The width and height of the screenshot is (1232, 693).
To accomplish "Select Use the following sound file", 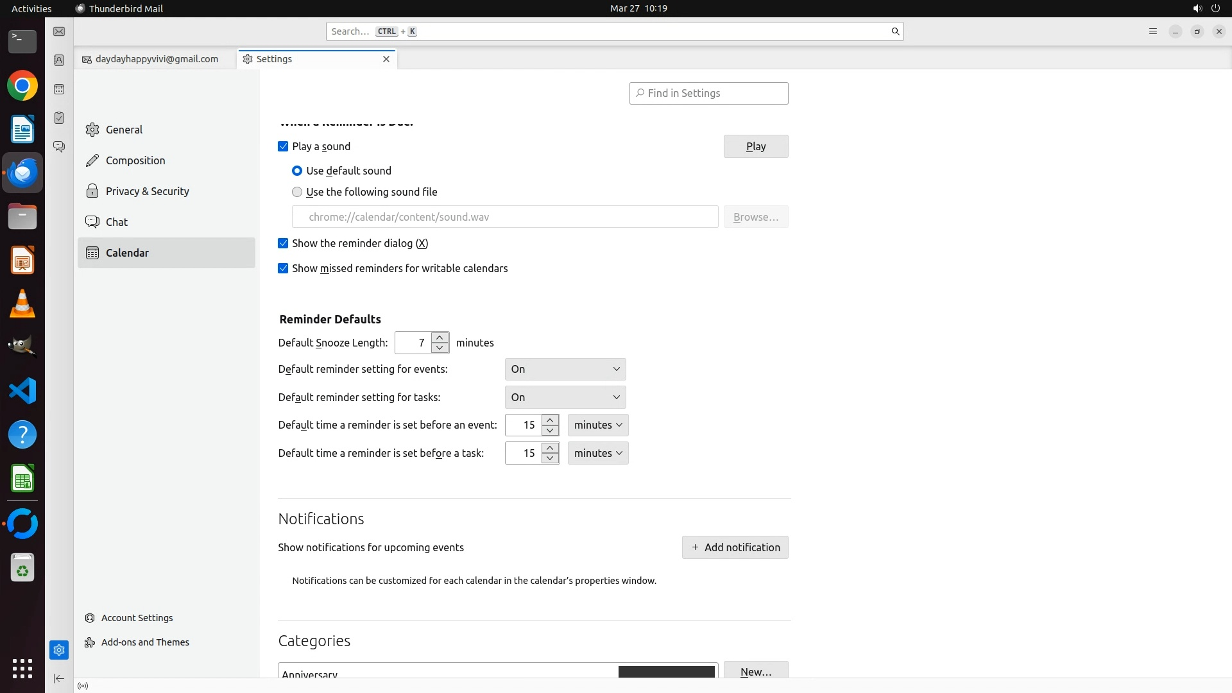I will pos(297,192).
